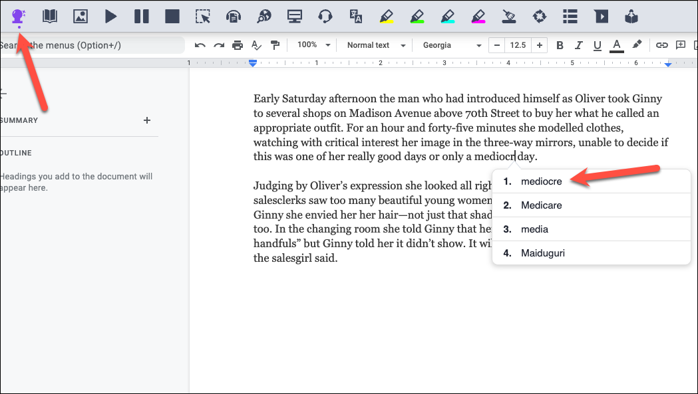
Task: Open the dictionary book icon
Action: point(50,16)
